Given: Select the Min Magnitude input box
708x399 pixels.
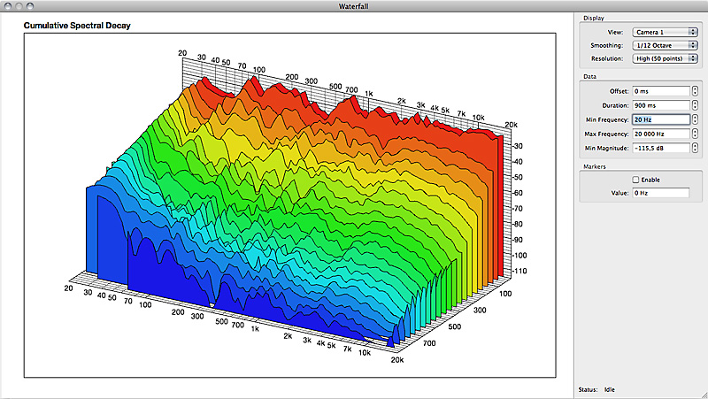Looking at the screenshot, I should [x=660, y=148].
